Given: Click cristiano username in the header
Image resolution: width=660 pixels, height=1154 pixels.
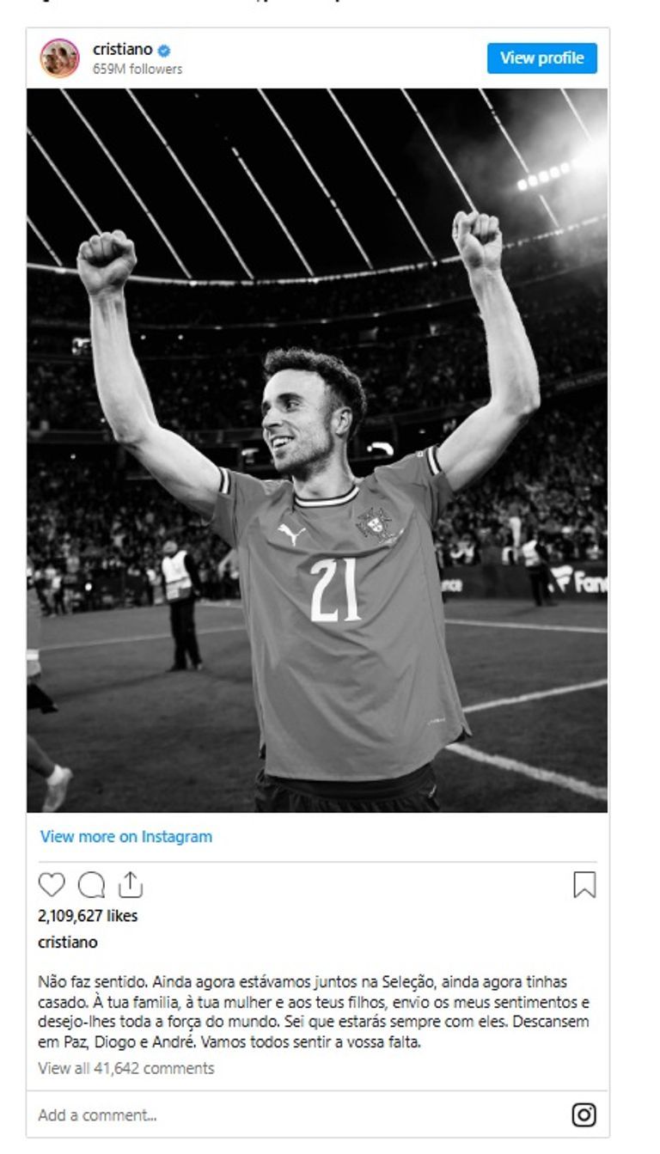Looking at the screenshot, I should [x=122, y=50].
